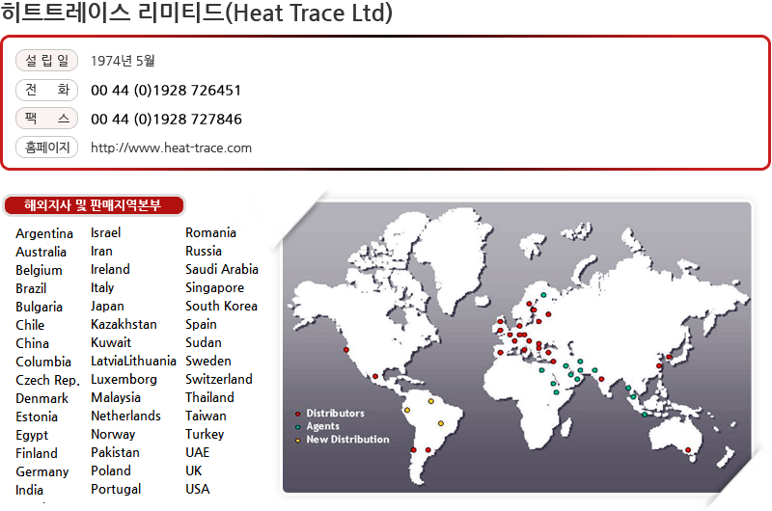This screenshot has height=511, width=772.
Task: Click the green Agents legend dot
Action: (x=298, y=427)
